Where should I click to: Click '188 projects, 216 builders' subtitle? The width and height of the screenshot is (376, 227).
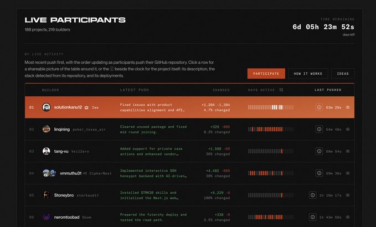click(x=47, y=29)
